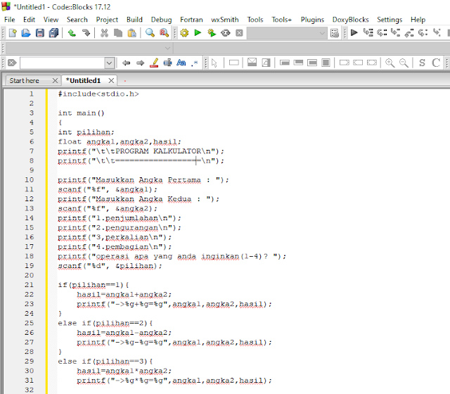
Task: Click the Open file icon
Action: click(26, 33)
